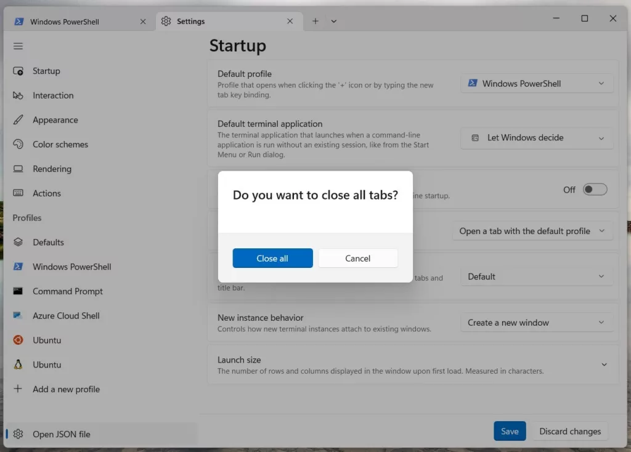
Task: Click Discard changes
Action: coord(570,431)
